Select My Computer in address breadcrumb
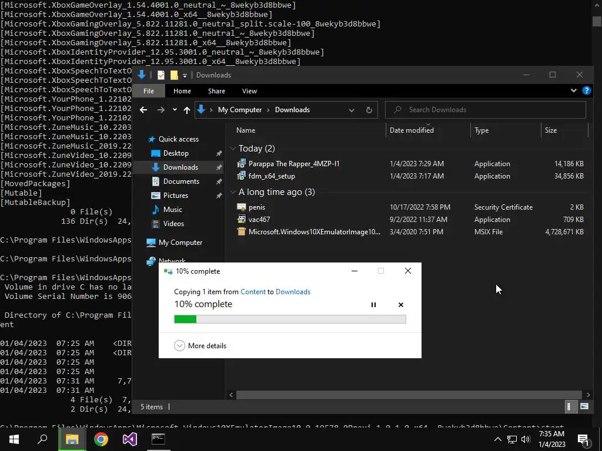 [240, 110]
